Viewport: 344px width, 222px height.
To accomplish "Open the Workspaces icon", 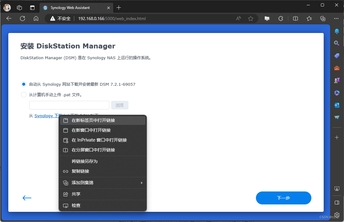I will [19, 8].
